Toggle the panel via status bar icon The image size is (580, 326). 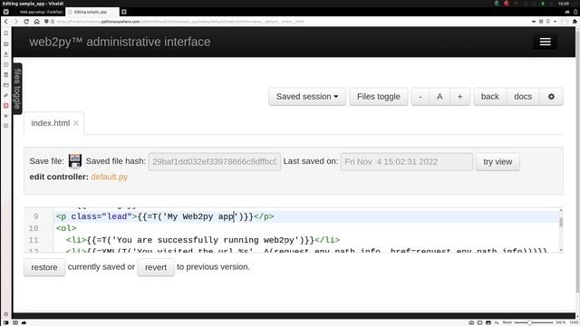point(6,322)
